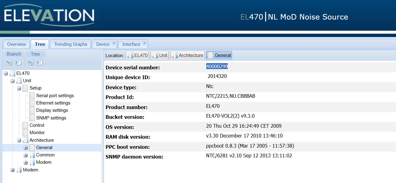The height and width of the screenshot is (183, 396).
Task: Open the Interface tab
Action: tap(131, 44)
